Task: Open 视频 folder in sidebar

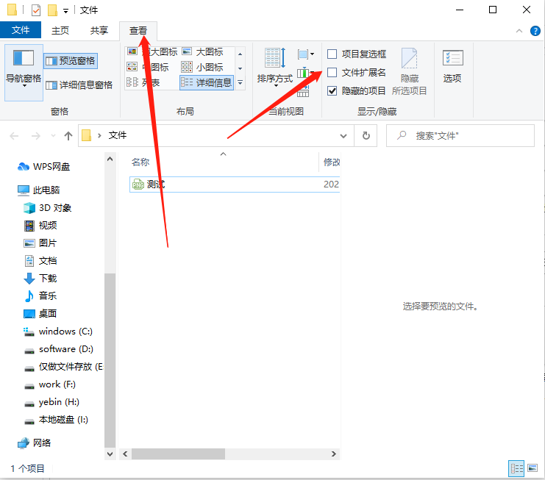Action: (x=40, y=226)
